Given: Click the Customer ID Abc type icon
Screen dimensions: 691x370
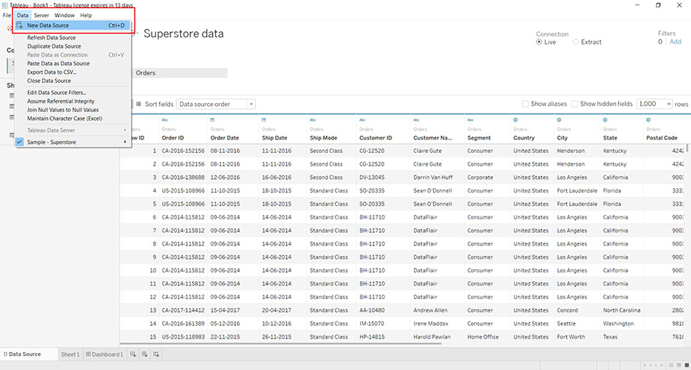Looking at the screenshot, I should click(362, 119).
